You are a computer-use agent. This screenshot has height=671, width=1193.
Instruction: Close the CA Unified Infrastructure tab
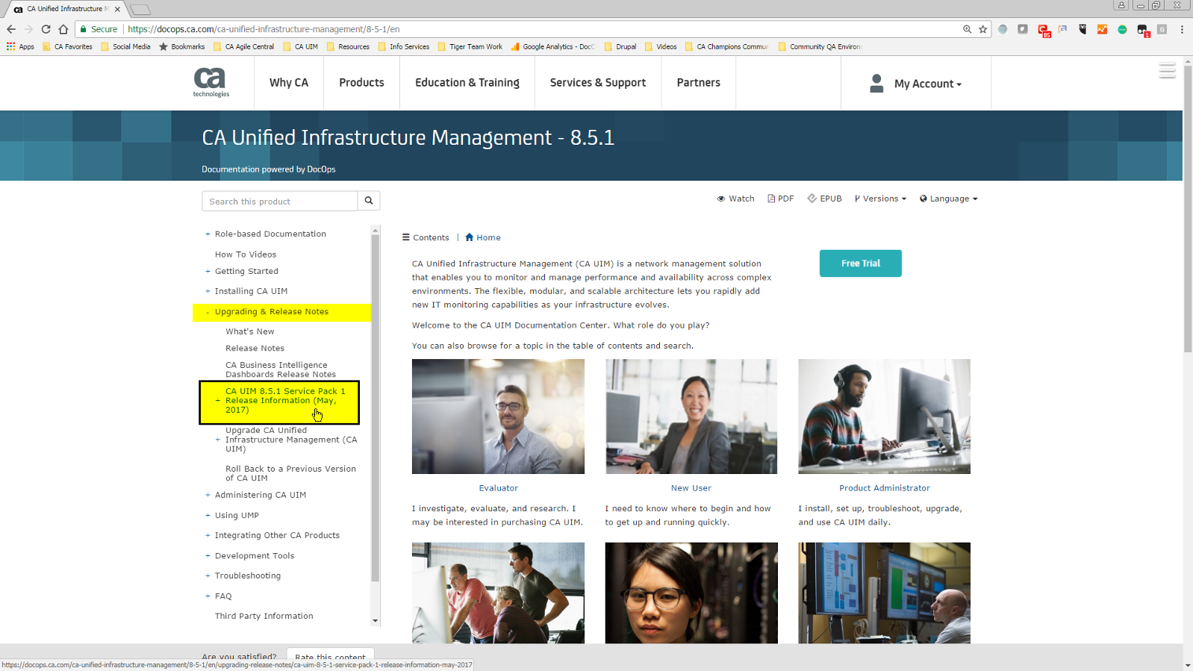pos(117,9)
